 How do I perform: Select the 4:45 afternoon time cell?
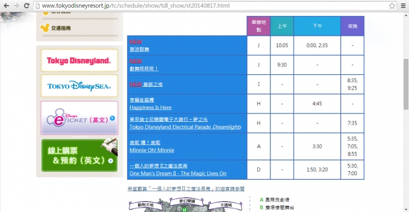pyautogui.click(x=317, y=104)
